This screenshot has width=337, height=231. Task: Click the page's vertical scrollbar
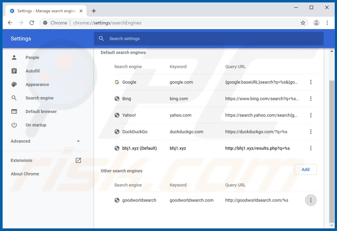tap(332, 149)
